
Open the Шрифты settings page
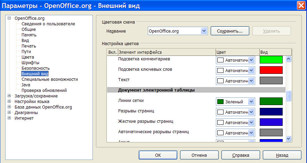coord(30,63)
